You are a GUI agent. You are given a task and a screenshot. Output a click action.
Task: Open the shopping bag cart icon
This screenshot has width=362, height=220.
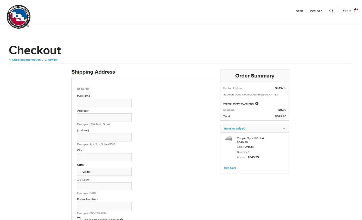tap(356, 10)
